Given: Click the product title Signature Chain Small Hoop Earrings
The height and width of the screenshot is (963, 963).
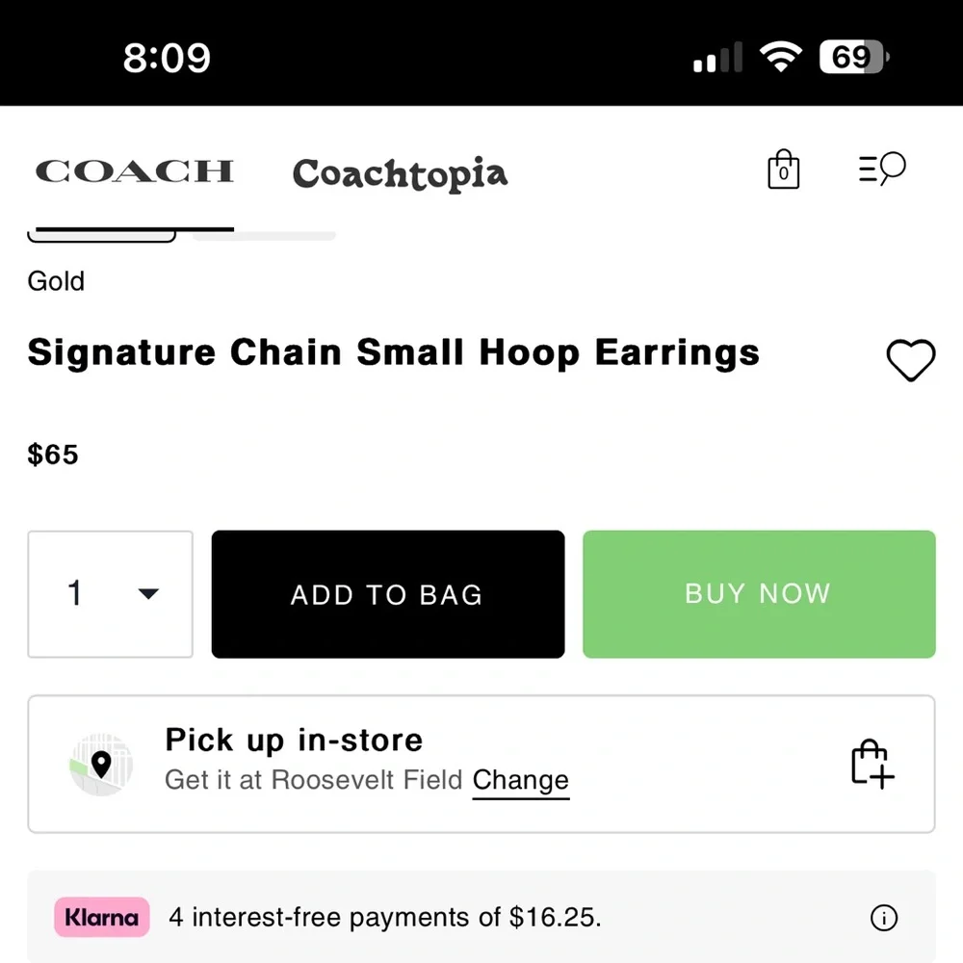Looking at the screenshot, I should tap(393, 352).
